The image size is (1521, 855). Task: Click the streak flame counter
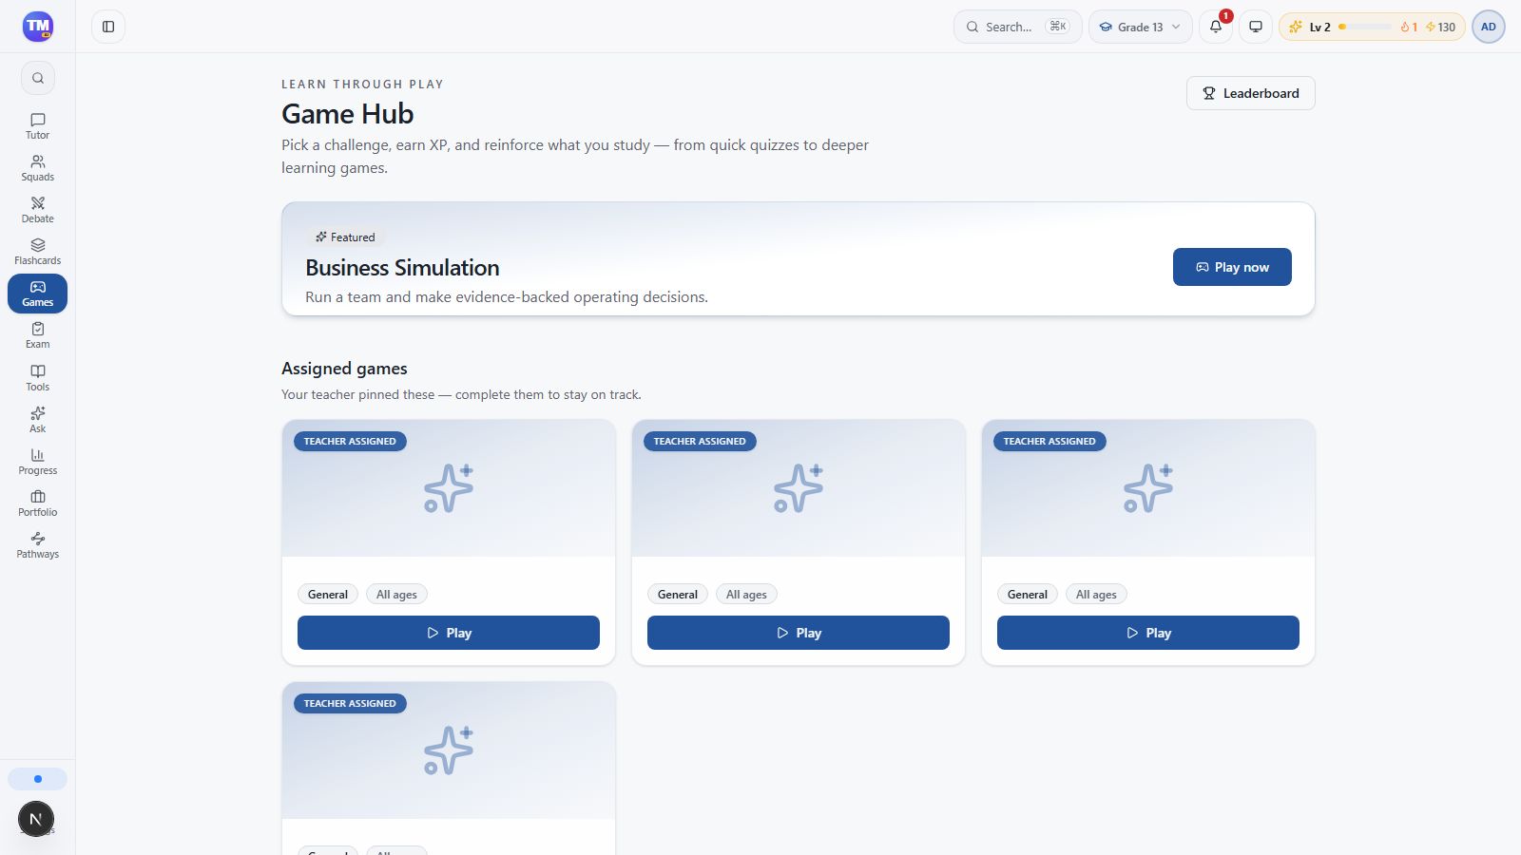coord(1409,27)
